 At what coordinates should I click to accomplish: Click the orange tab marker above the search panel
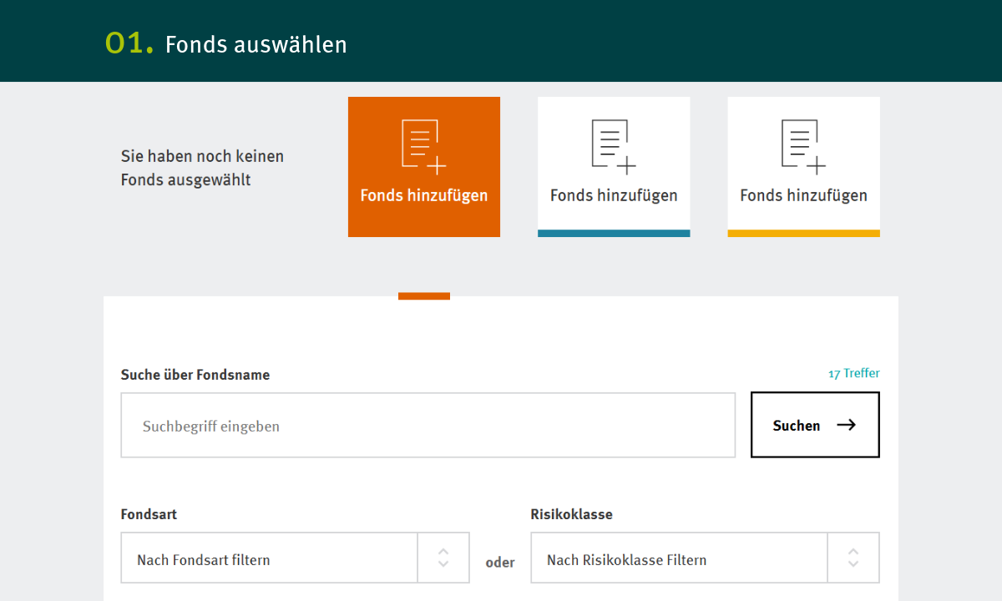click(x=423, y=295)
